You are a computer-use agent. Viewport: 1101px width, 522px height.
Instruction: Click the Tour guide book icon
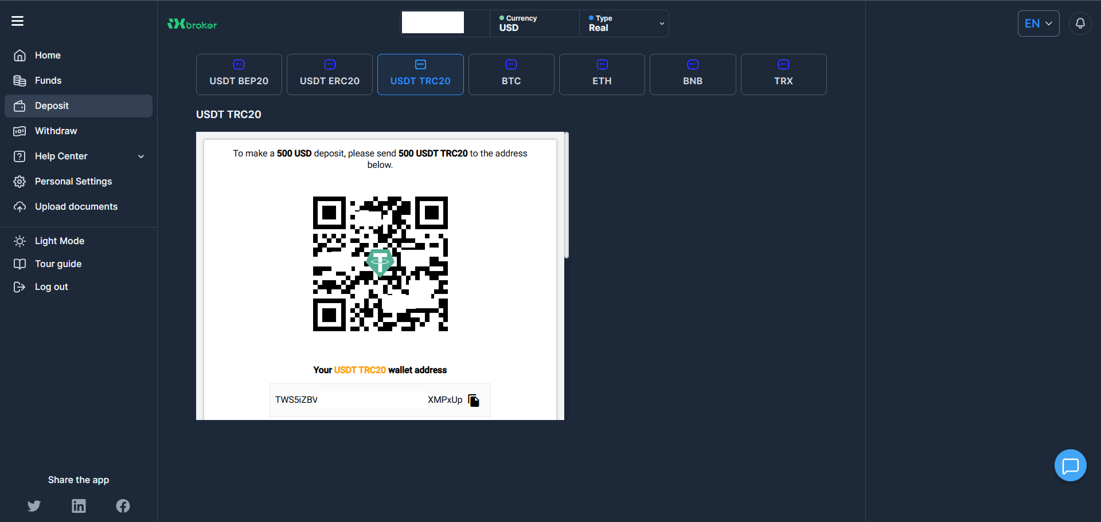coord(19,264)
